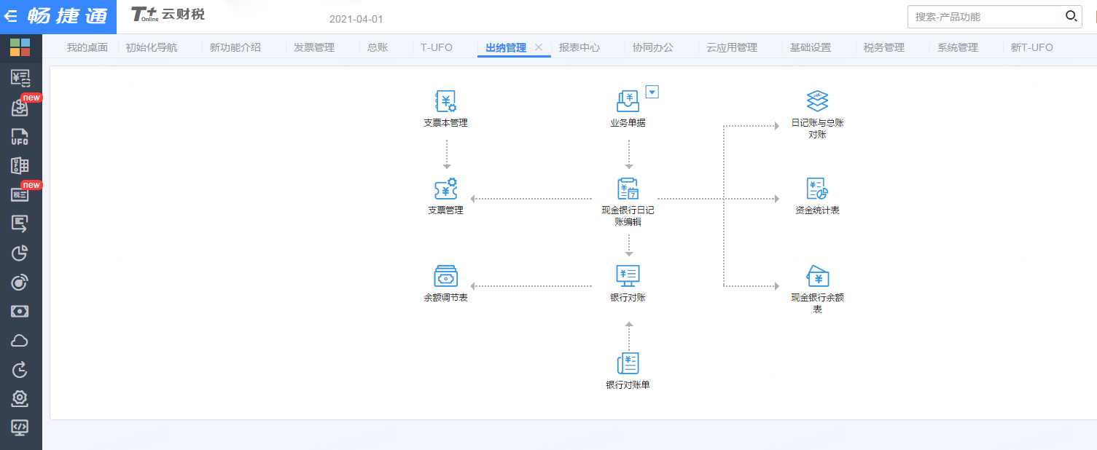The image size is (1097, 450).
Task: Open 现金银行余额表 wallet icon
Action: 818,276
